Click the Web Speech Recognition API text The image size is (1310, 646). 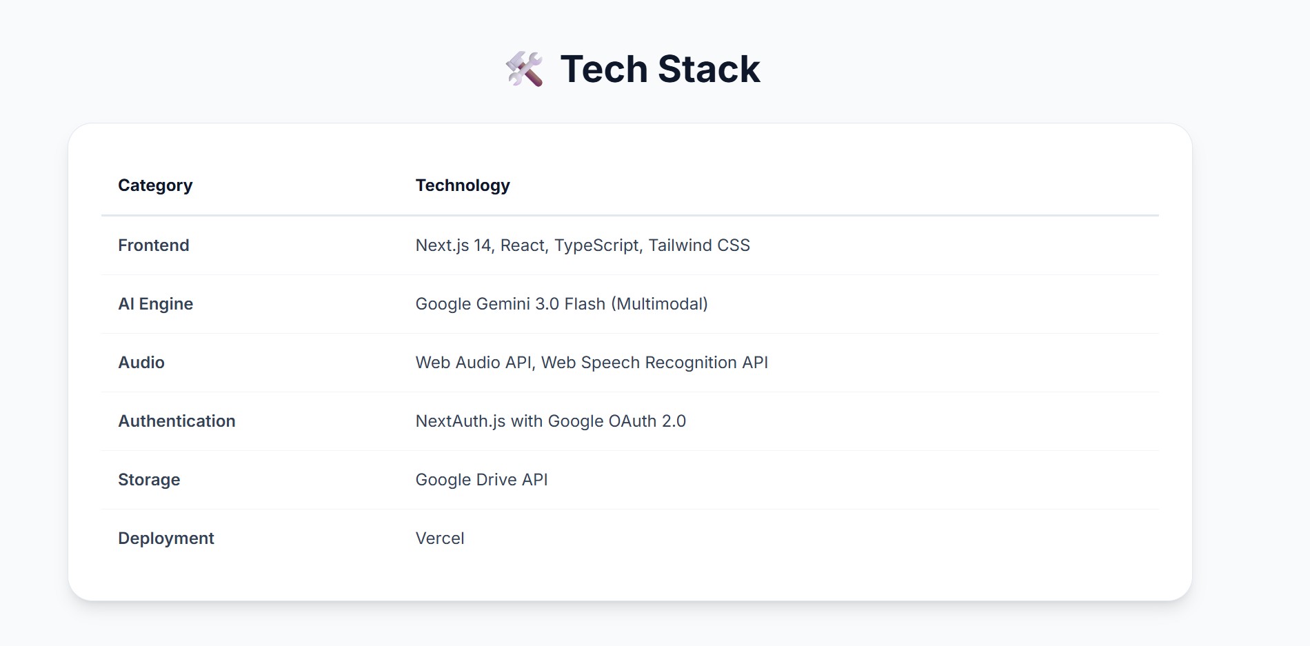pyautogui.click(x=654, y=363)
